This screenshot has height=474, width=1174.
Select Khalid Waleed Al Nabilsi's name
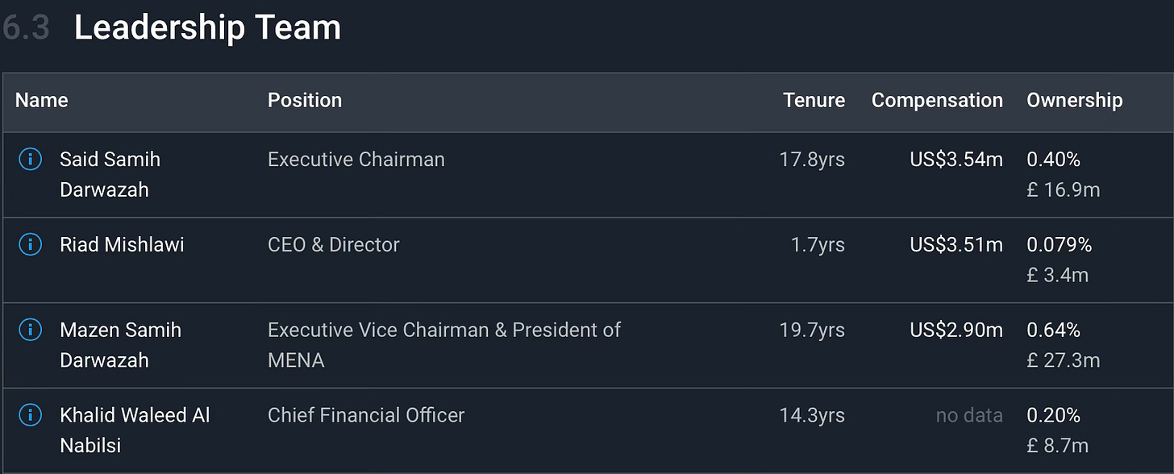(x=135, y=430)
